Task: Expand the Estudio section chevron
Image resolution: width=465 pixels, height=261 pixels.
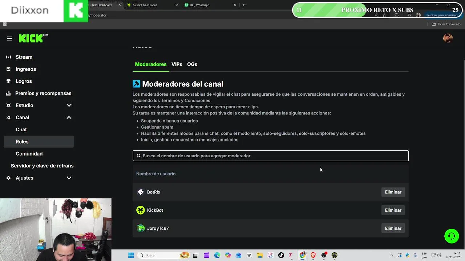Action: click(x=69, y=105)
